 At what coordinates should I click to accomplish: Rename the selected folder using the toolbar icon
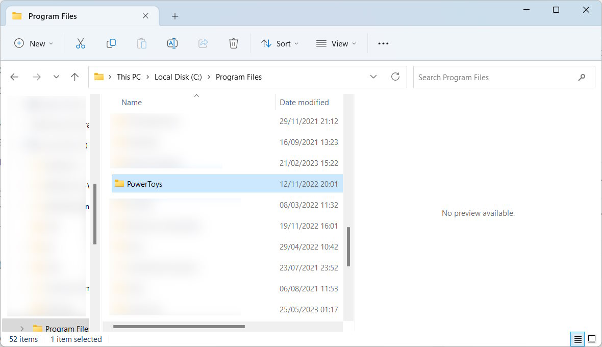pos(172,43)
